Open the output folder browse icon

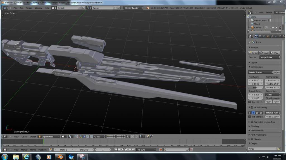[278, 149]
